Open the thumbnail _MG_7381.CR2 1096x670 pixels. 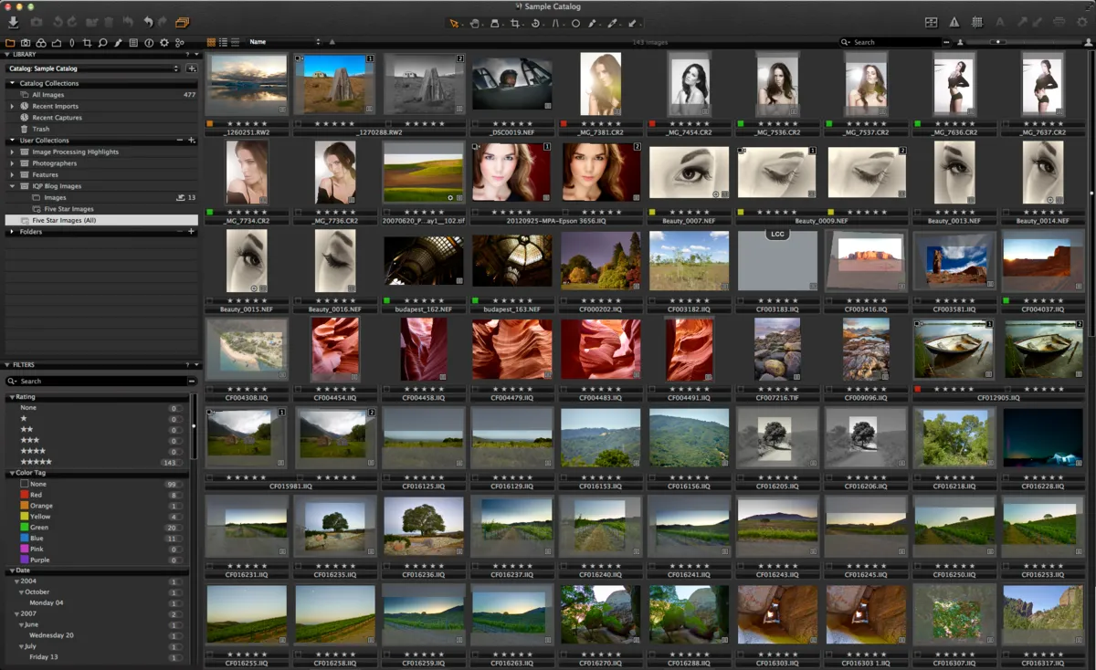(x=600, y=85)
